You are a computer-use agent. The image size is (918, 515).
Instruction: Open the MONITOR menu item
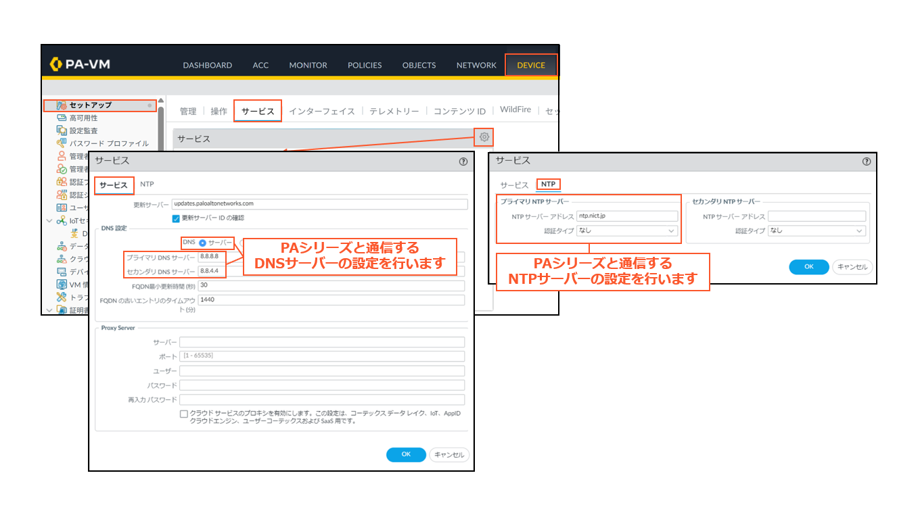308,65
